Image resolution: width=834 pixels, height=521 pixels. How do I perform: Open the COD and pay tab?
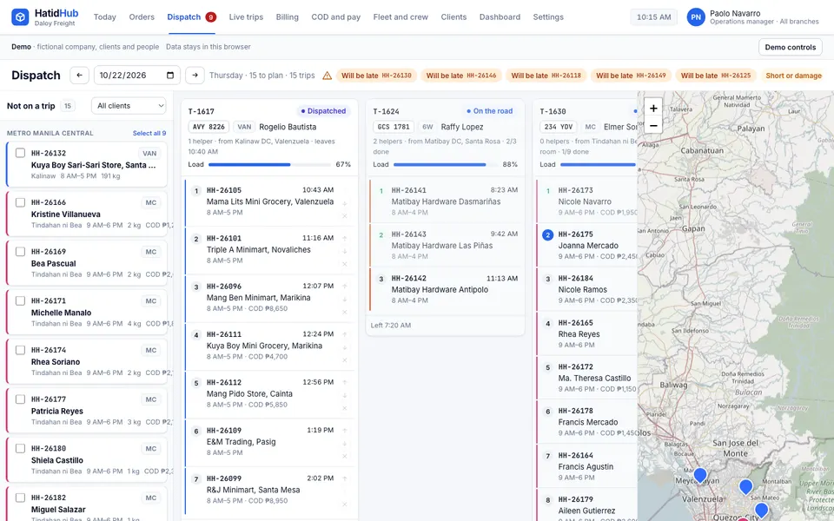click(335, 17)
